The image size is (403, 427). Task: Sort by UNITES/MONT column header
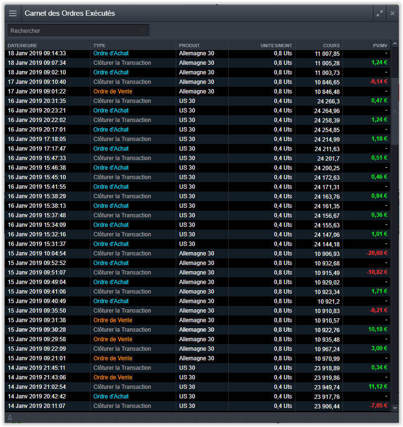[276, 45]
